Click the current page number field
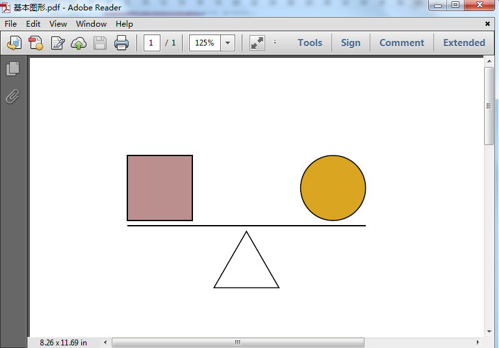This screenshot has width=499, height=348. click(151, 43)
